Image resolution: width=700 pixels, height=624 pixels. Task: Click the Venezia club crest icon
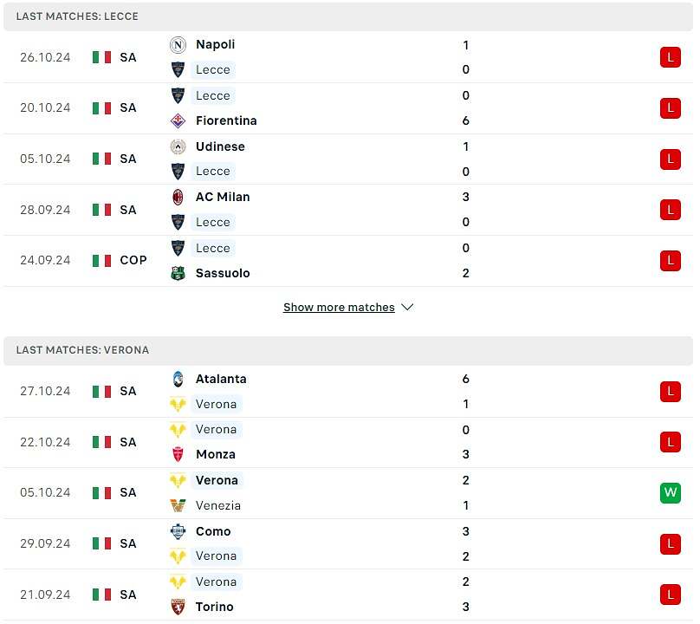179,507
